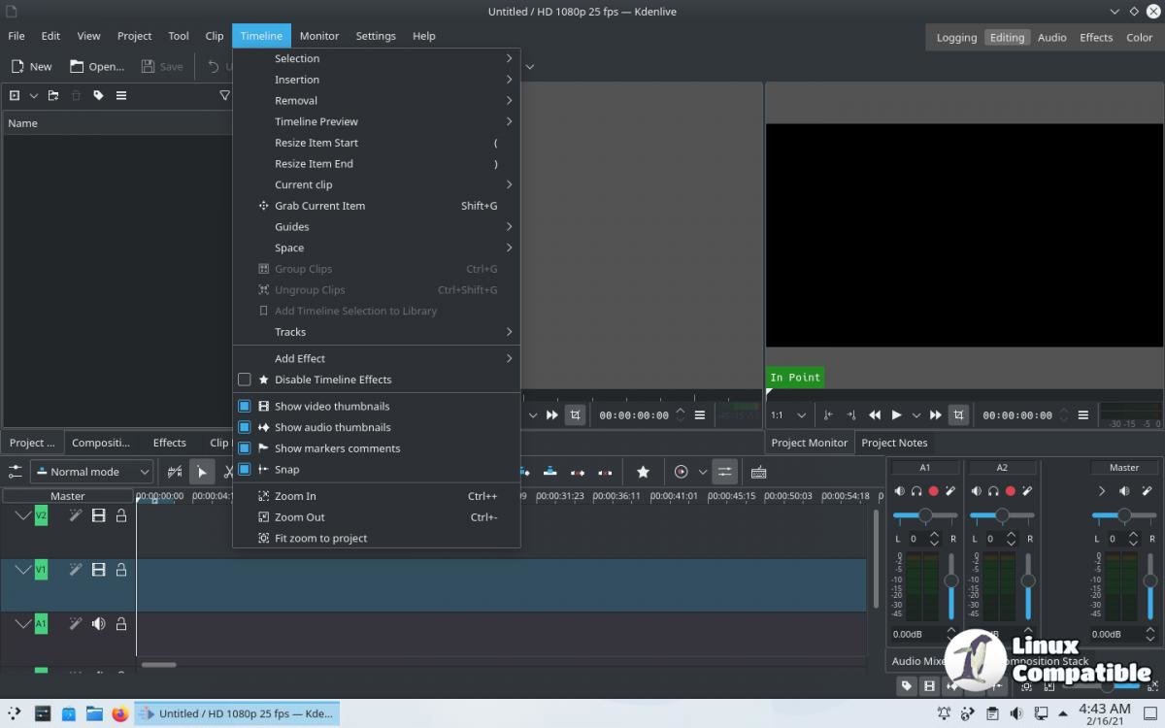Screen dimensions: 1165x728
Task: Click the Color workspace button
Action: [1139, 38]
